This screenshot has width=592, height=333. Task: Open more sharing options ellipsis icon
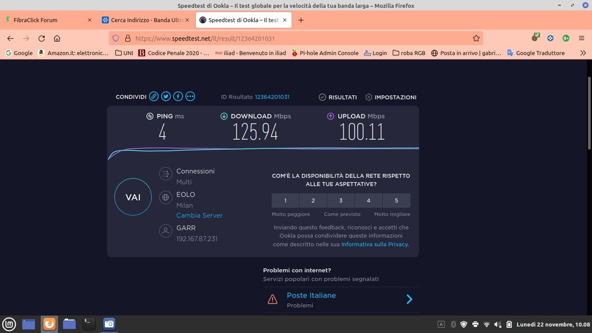(190, 97)
